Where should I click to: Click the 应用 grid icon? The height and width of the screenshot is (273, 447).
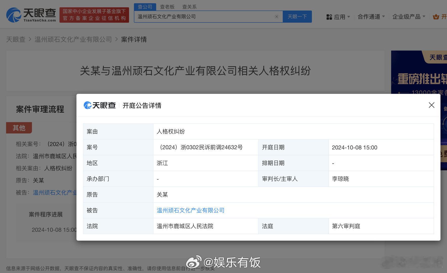coord(329,17)
